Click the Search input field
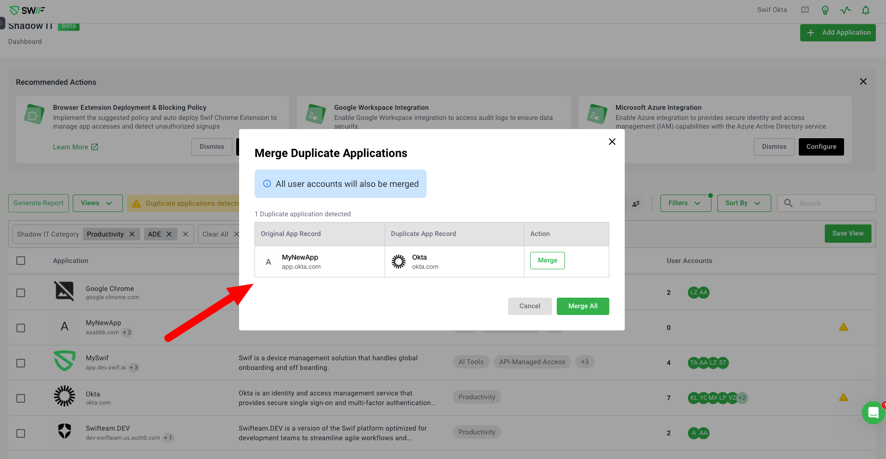 coord(834,203)
